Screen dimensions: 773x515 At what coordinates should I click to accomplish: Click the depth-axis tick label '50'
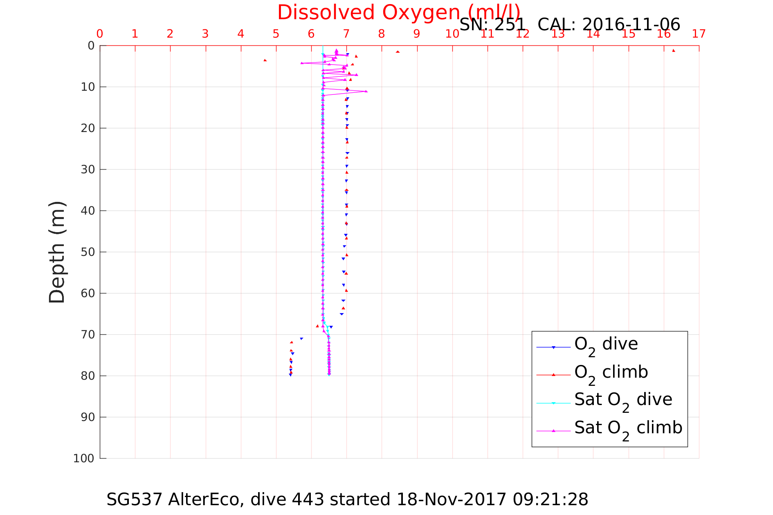point(88,252)
